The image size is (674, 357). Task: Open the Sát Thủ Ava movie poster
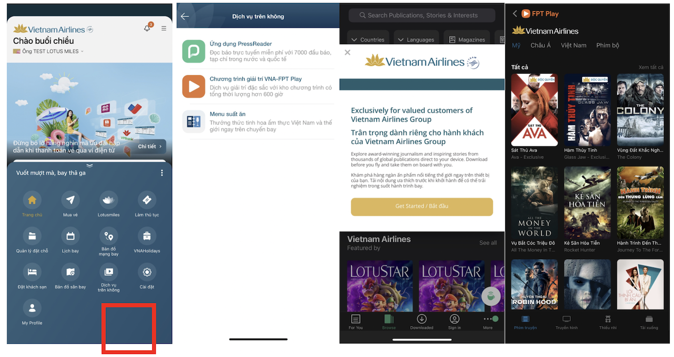click(x=534, y=110)
